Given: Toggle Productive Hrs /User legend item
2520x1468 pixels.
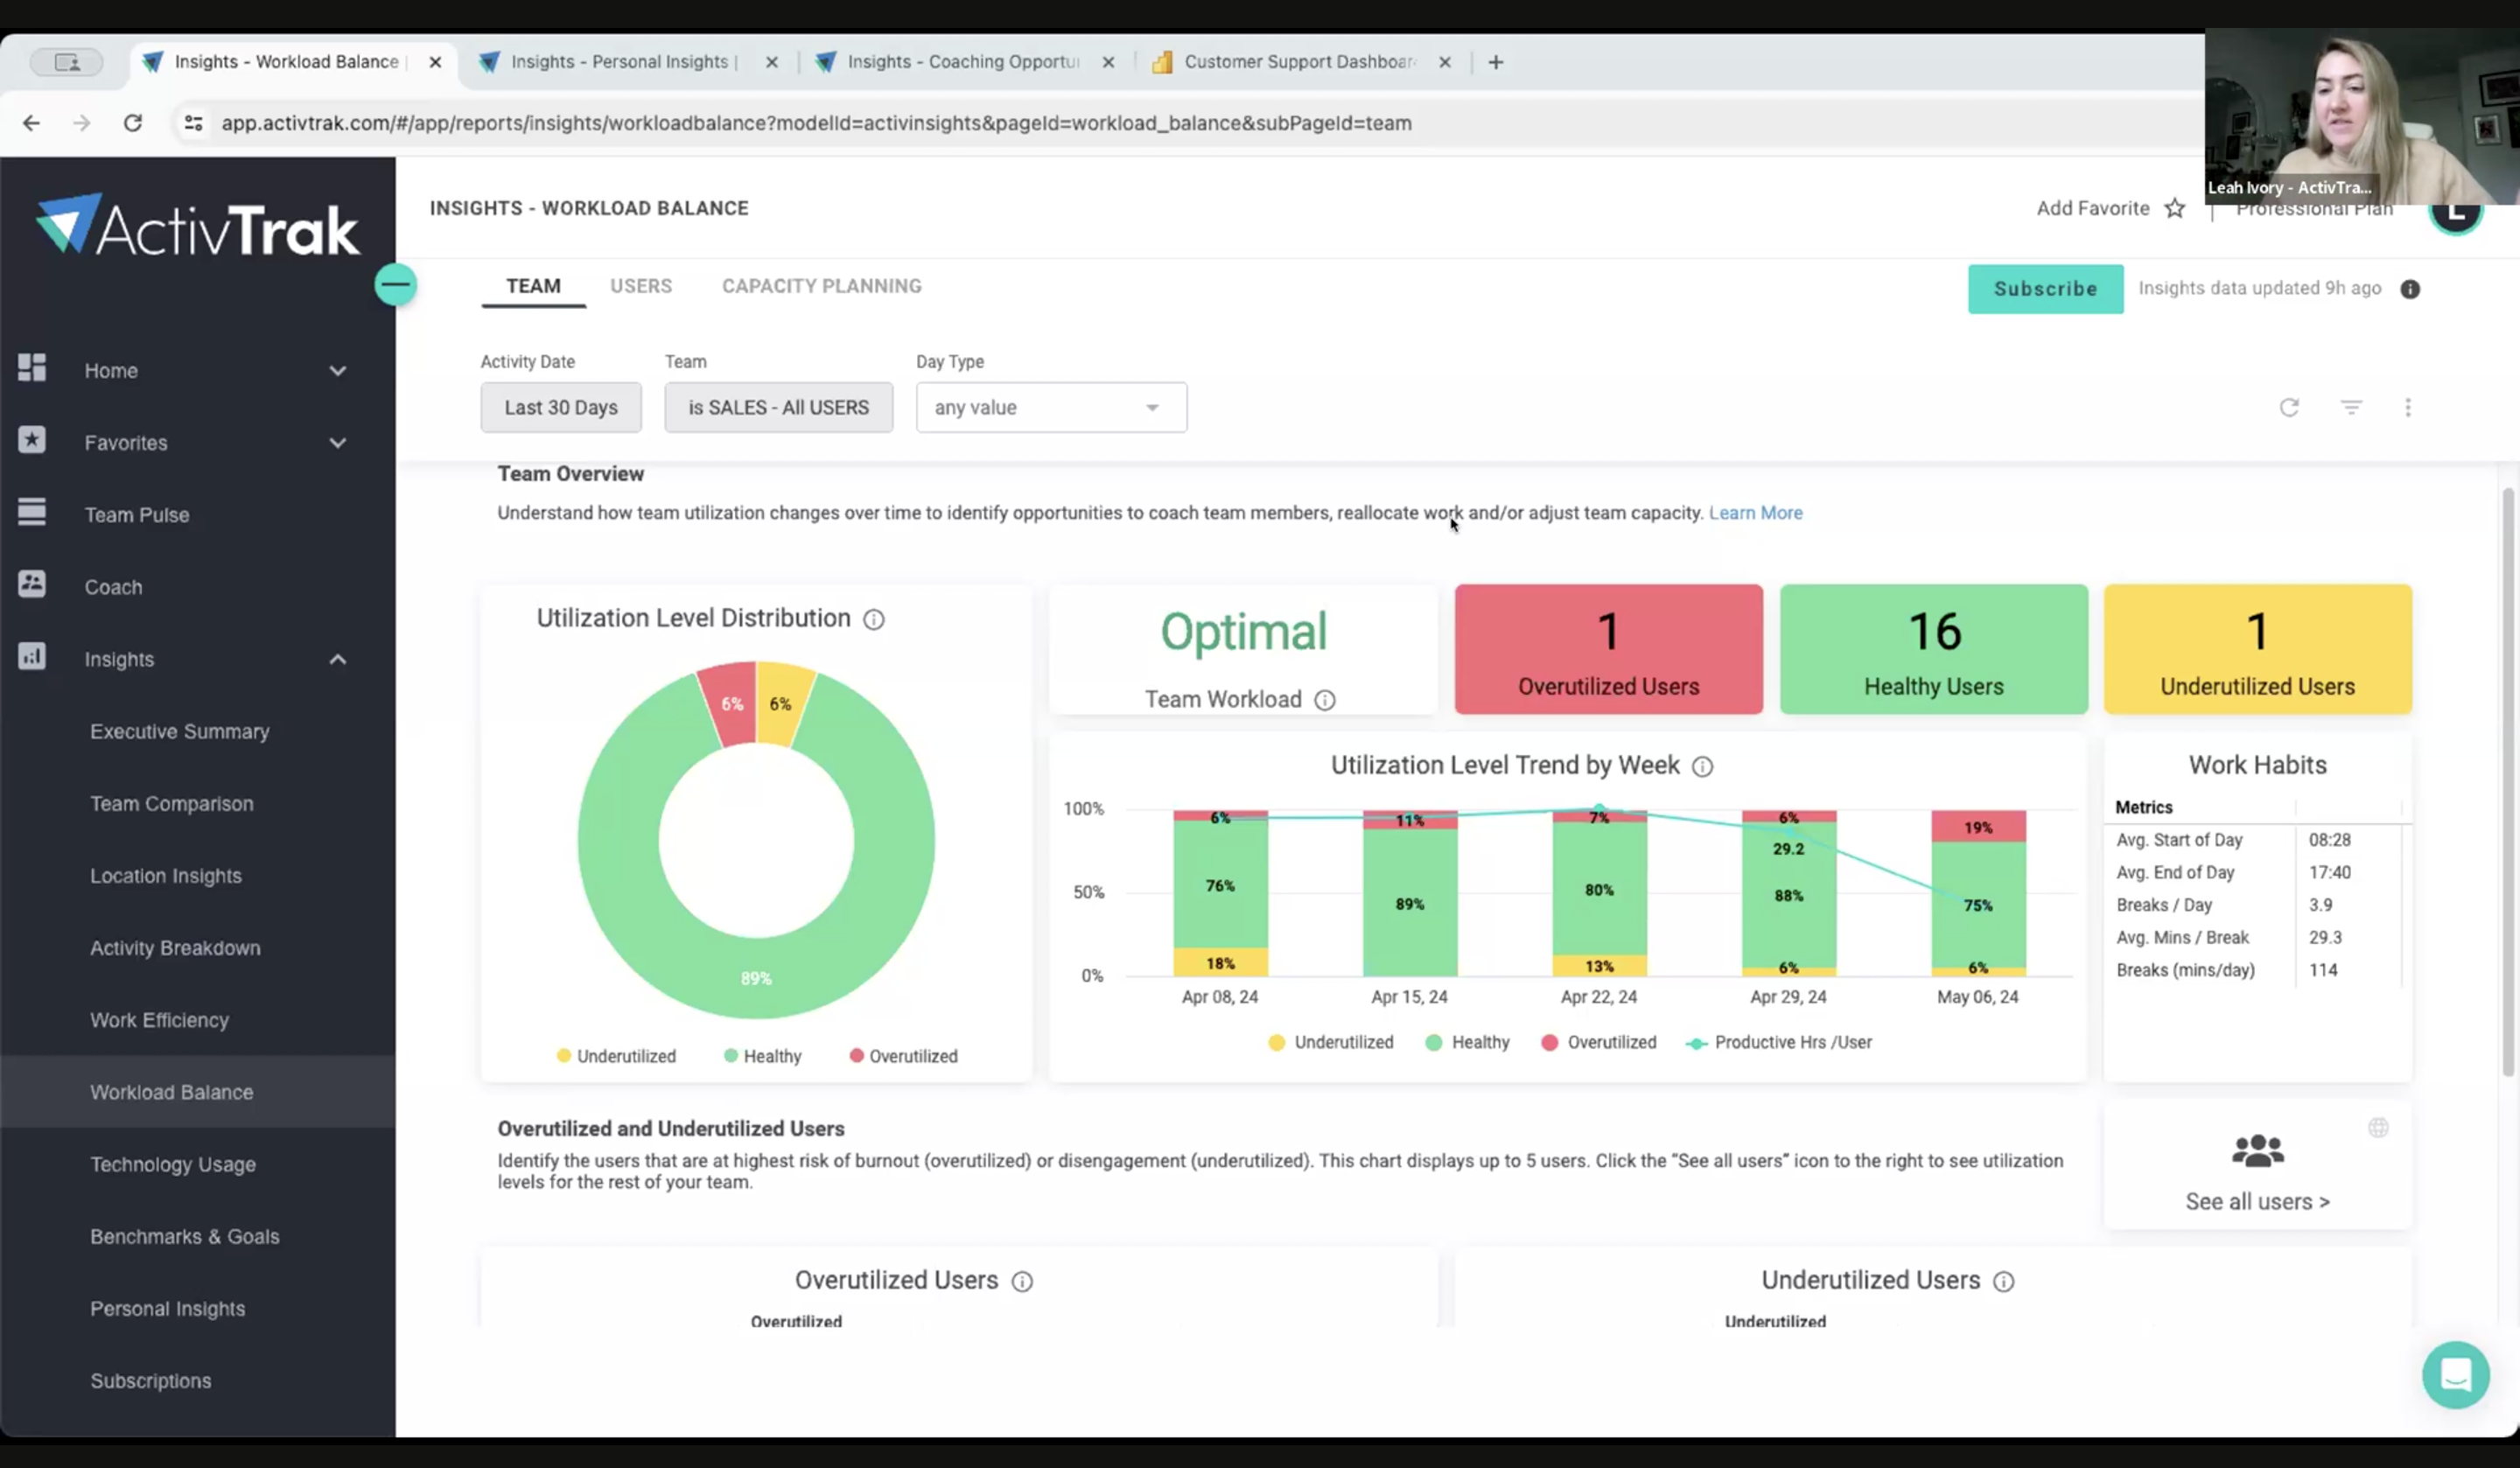Looking at the screenshot, I should coord(1779,1043).
